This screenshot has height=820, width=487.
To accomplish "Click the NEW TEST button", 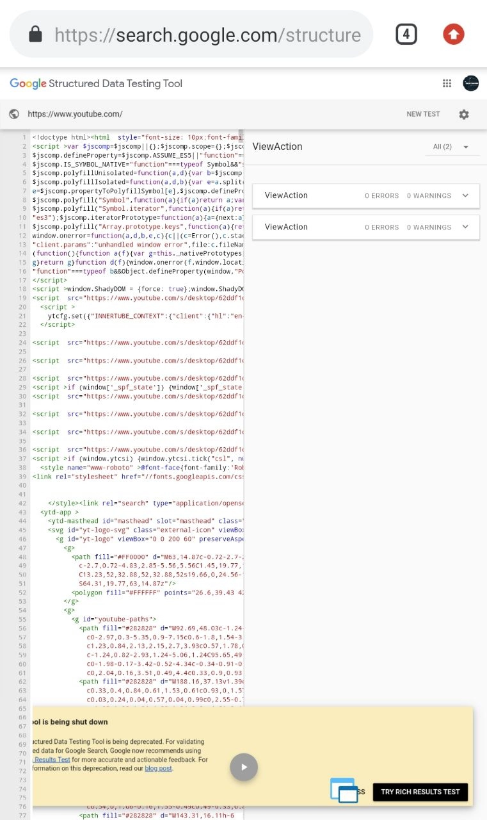I will (423, 114).
